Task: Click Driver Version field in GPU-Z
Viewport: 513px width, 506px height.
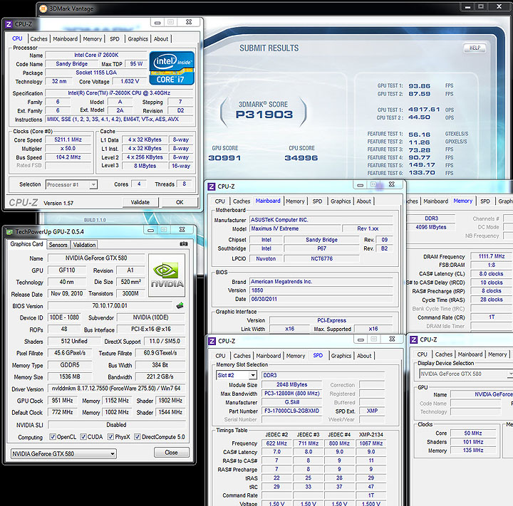Action: pos(116,389)
